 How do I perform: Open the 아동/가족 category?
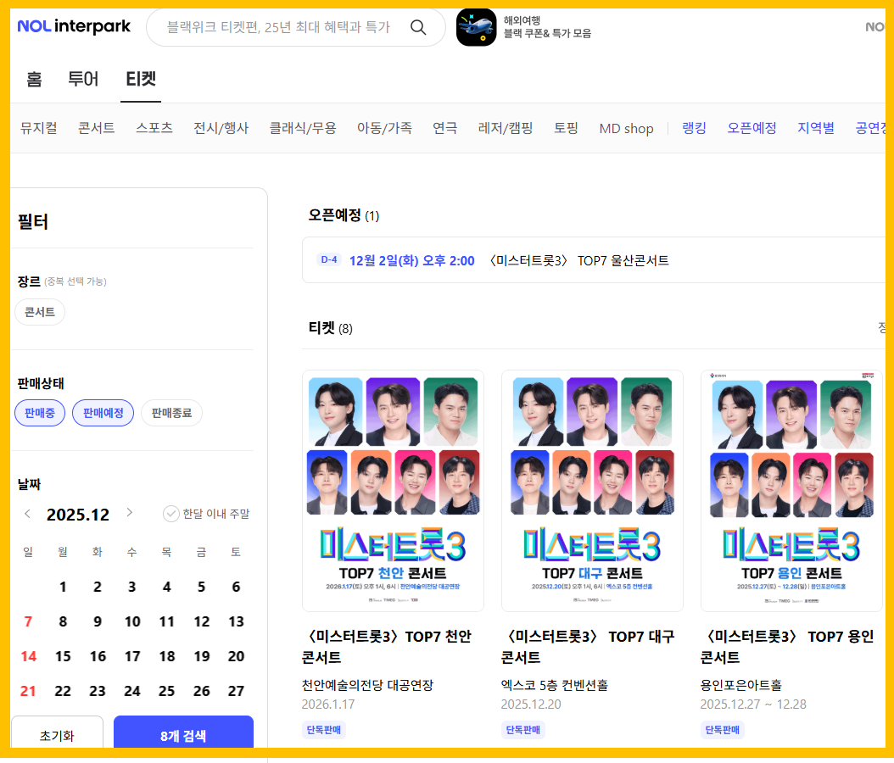click(x=384, y=128)
